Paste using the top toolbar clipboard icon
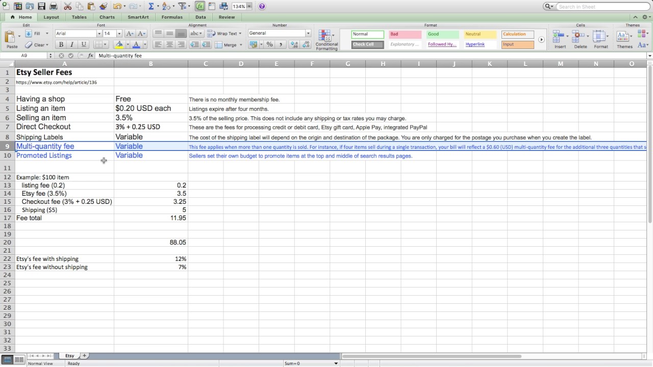Image resolution: width=653 pixels, height=367 pixels. click(x=91, y=7)
